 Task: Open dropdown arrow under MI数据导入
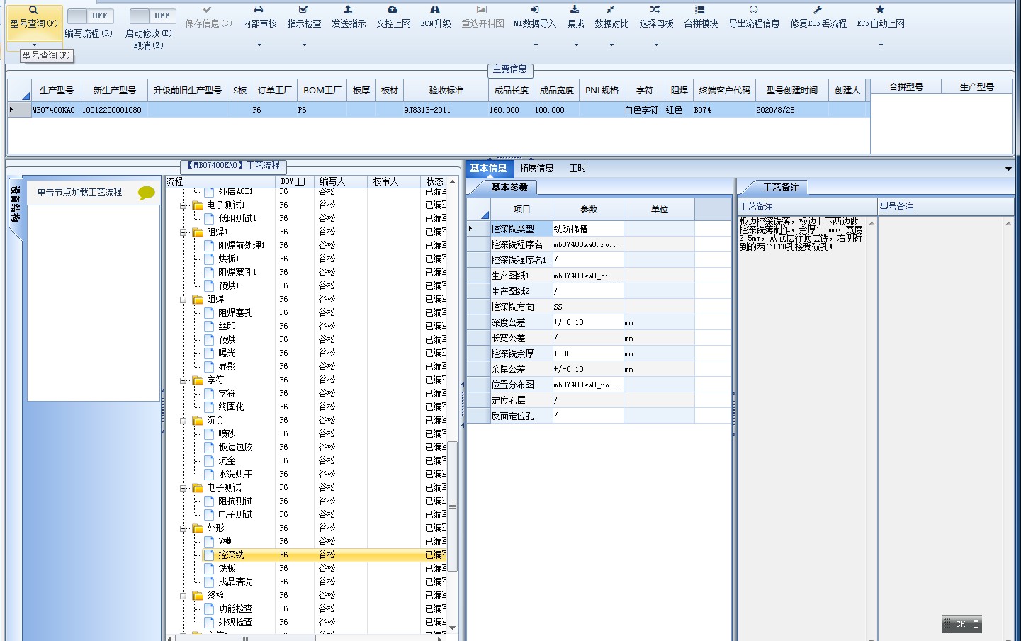(x=536, y=45)
